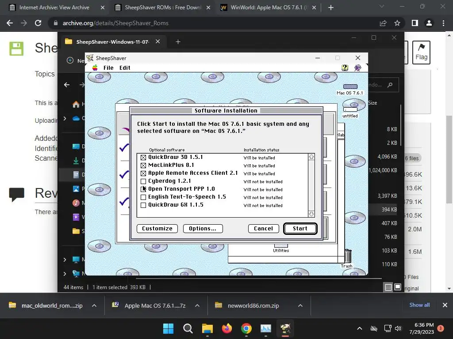Enable English Text-To-Speech 1.5 option

(x=143, y=197)
